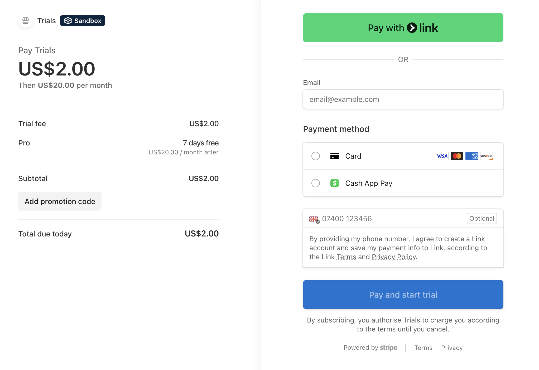Screen dimensions: 539x370
Task: Click the American Express logo
Action: [471, 156]
